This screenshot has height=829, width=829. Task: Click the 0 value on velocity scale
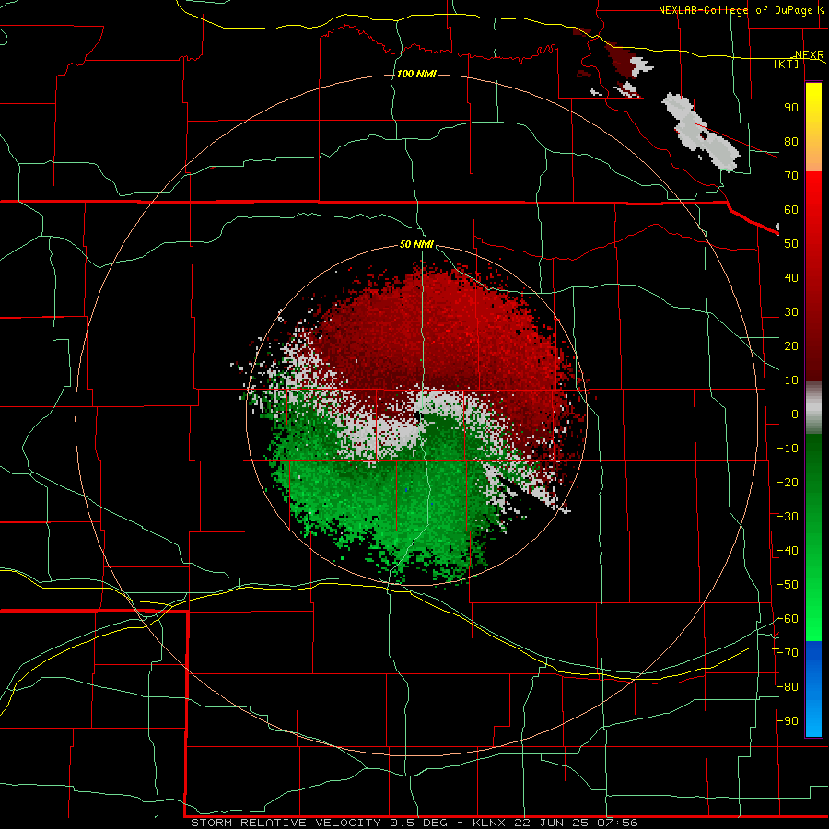tap(795, 414)
